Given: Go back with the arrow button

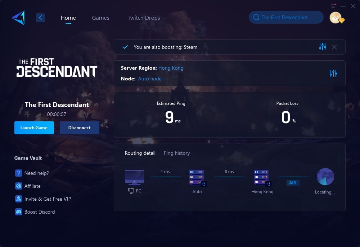Looking at the screenshot, I should pyautogui.click(x=40, y=18).
